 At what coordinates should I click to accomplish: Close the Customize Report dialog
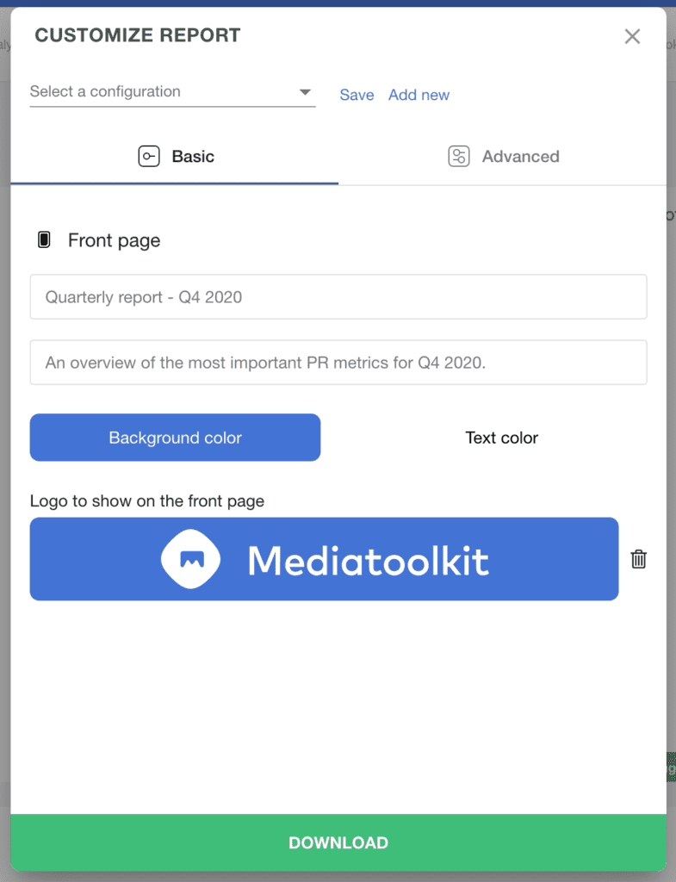(632, 36)
